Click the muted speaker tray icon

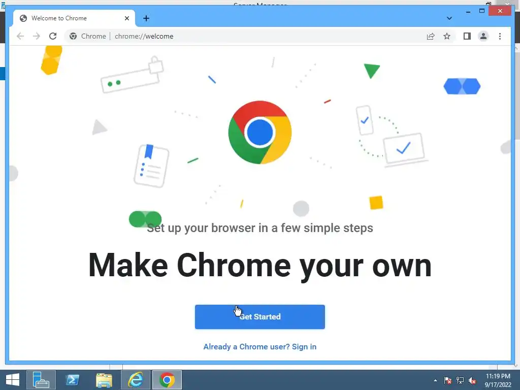point(472,380)
